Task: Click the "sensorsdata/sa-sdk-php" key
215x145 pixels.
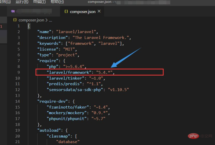Action: (75, 90)
